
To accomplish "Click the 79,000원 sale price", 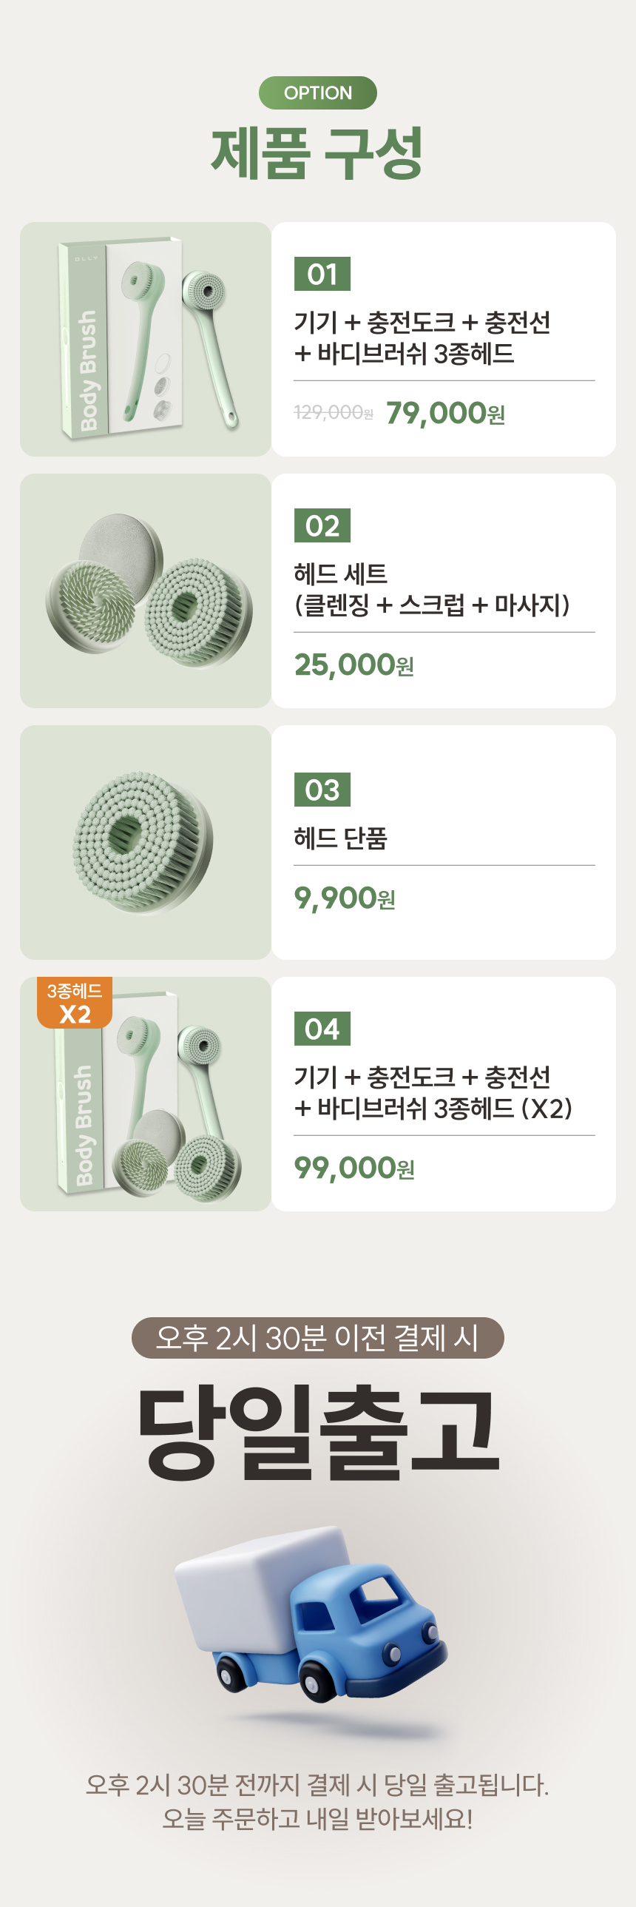I will click(445, 413).
